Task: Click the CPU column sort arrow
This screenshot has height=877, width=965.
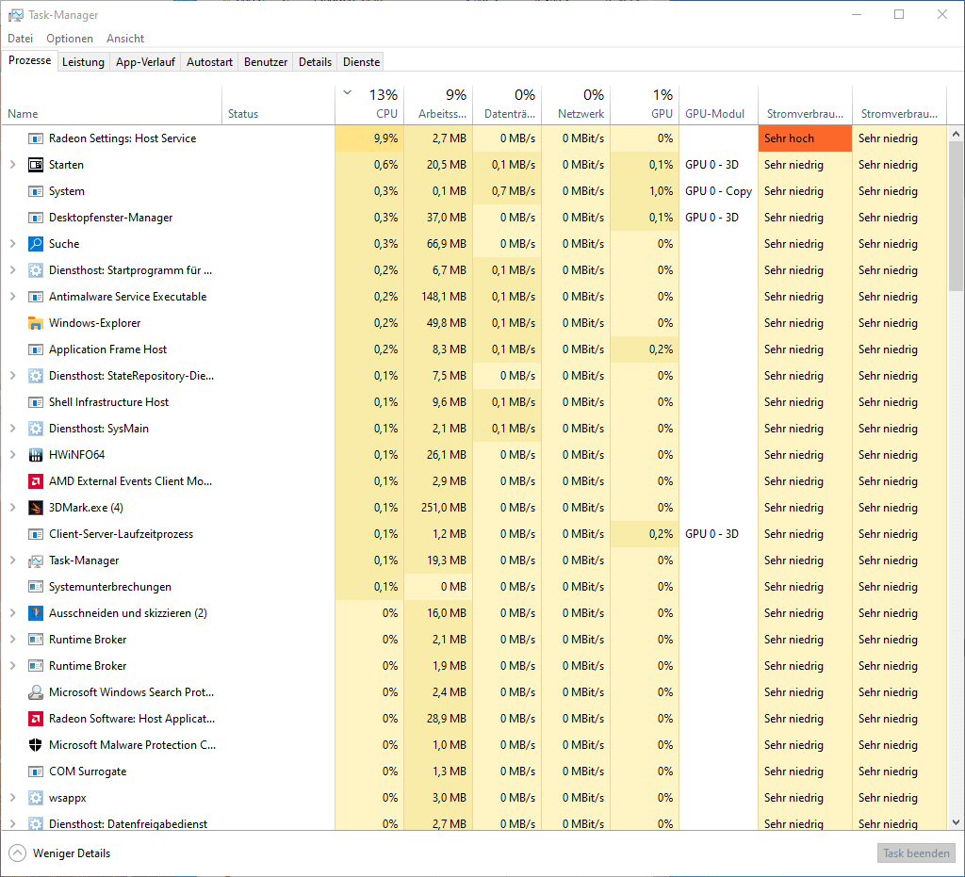Action: [347, 93]
